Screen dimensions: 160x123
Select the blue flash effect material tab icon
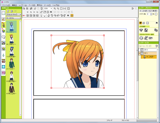coord(3,67)
